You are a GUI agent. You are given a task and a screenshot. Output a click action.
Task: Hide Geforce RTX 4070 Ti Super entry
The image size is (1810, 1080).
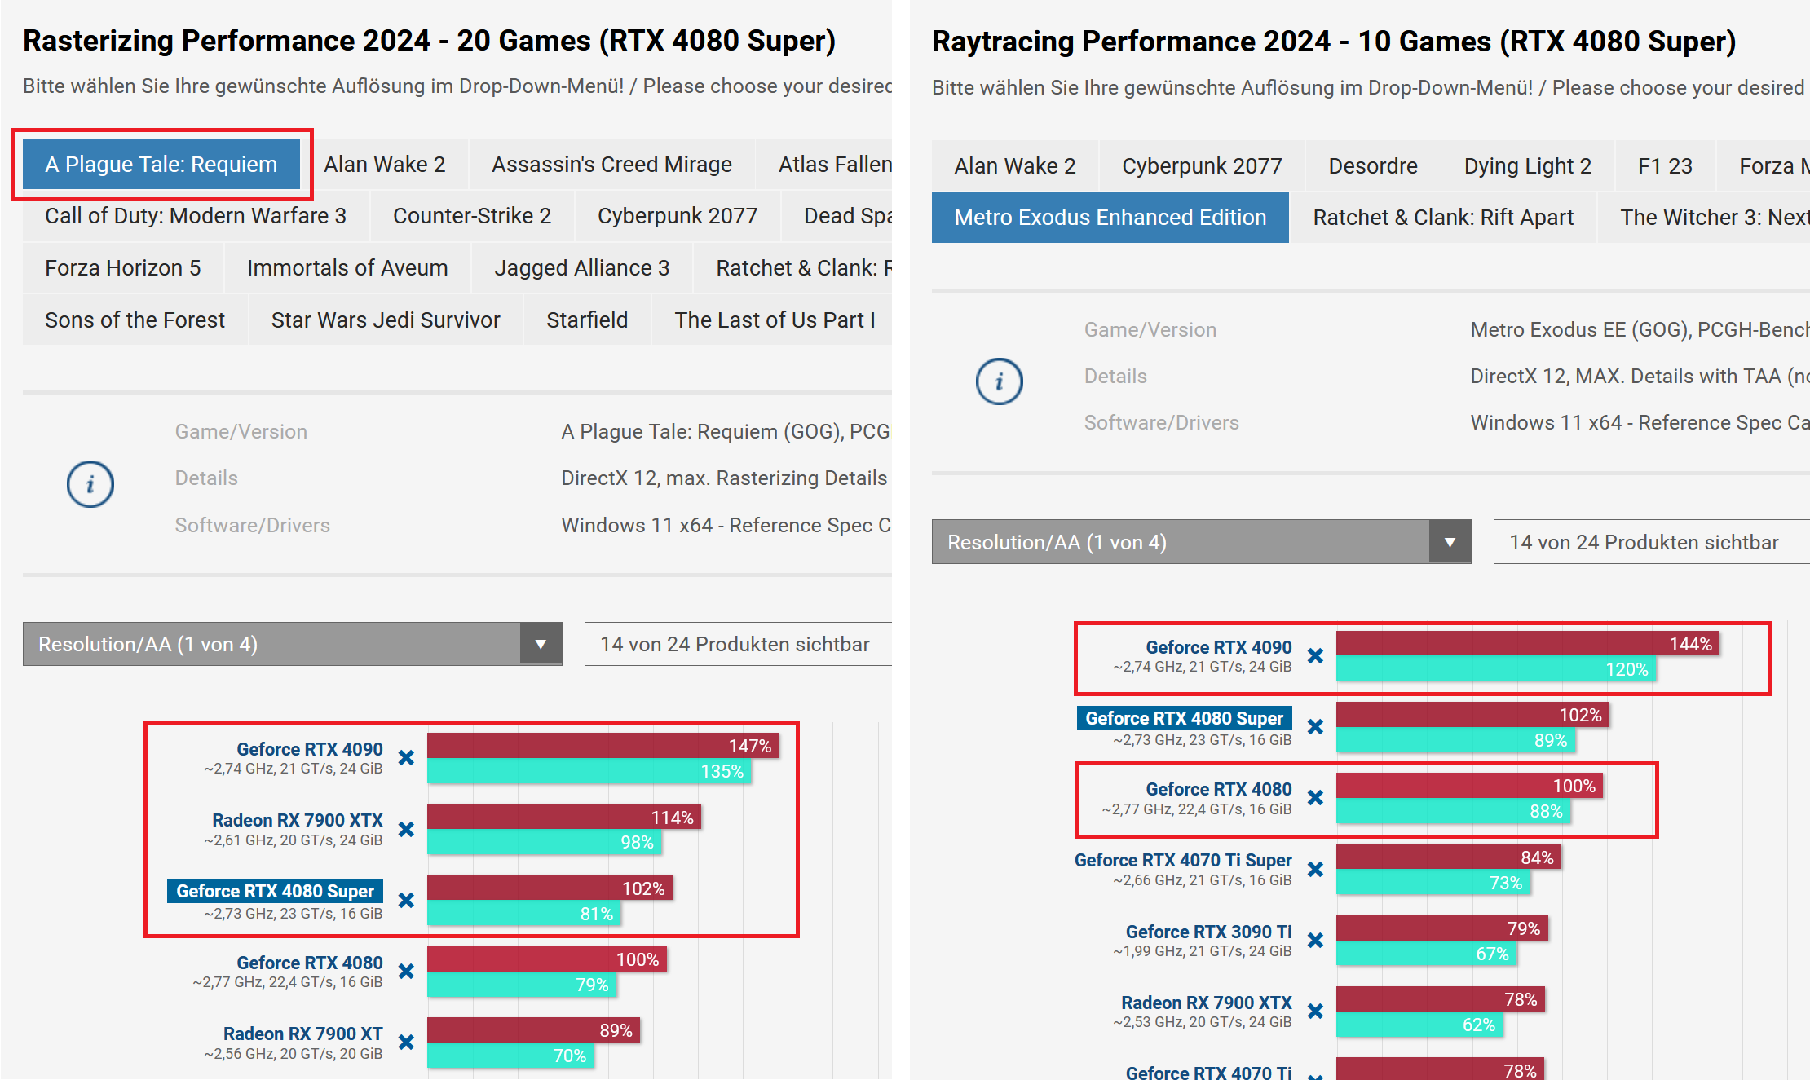coord(1315,869)
